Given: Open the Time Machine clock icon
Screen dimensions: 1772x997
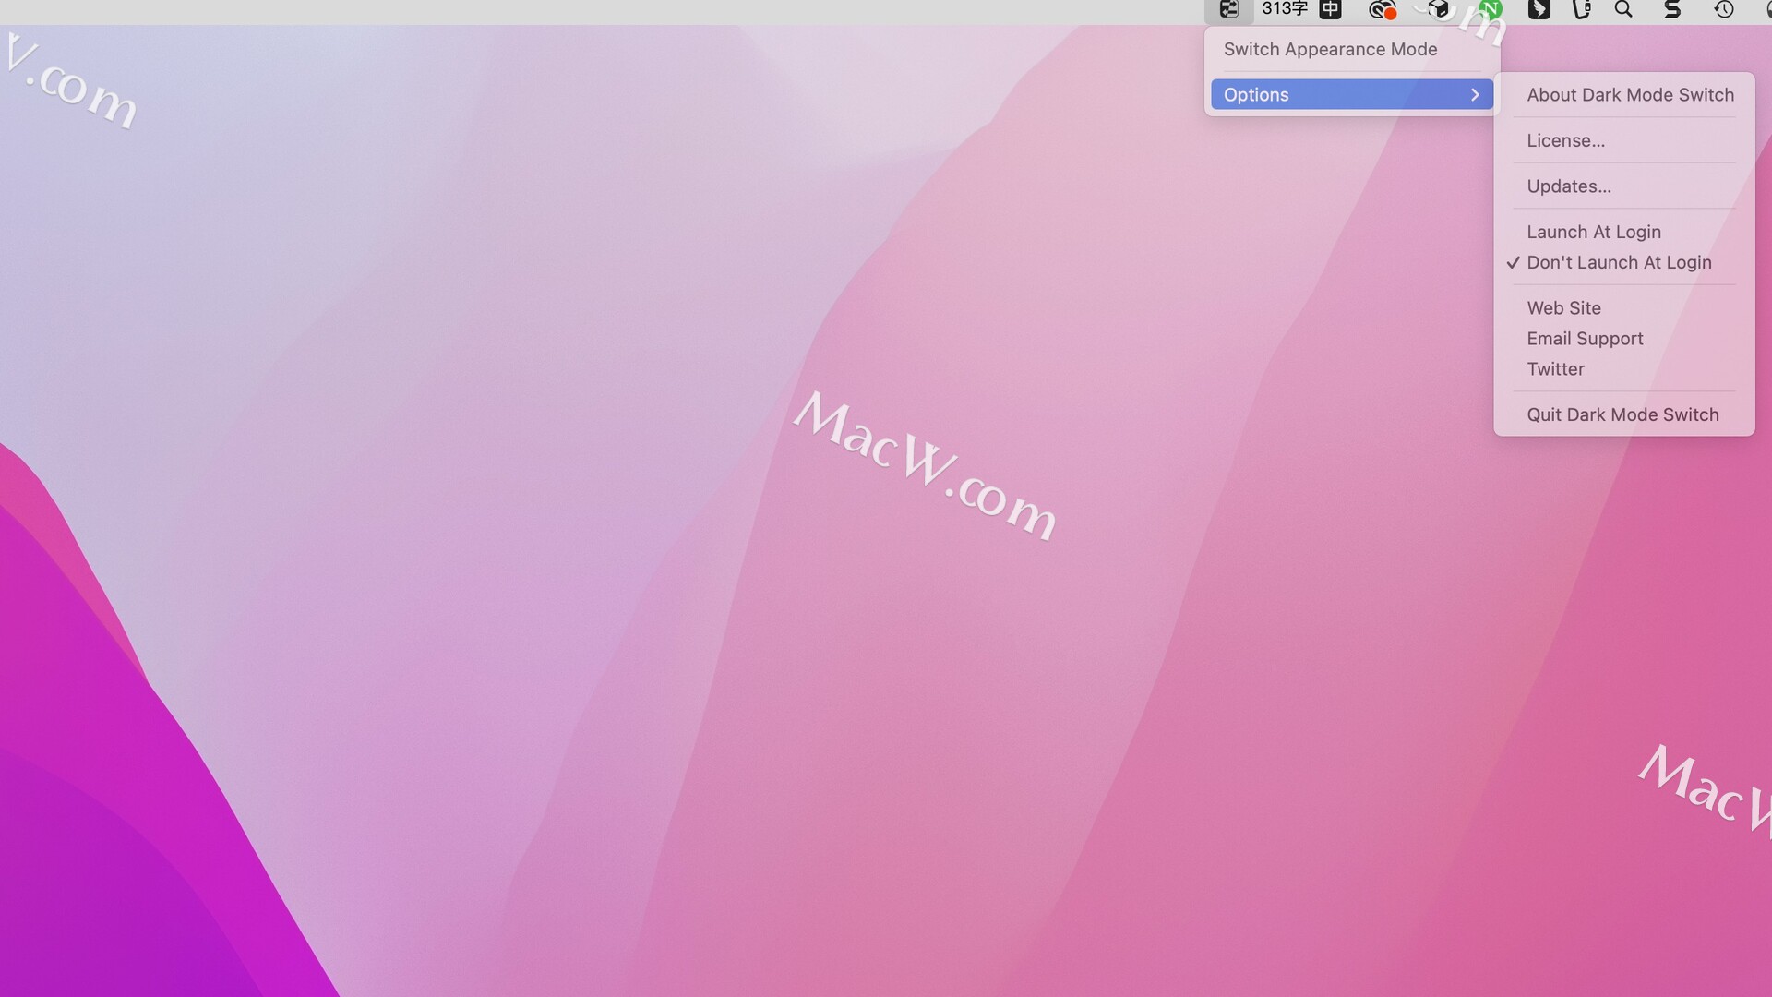Looking at the screenshot, I should click(1723, 9).
